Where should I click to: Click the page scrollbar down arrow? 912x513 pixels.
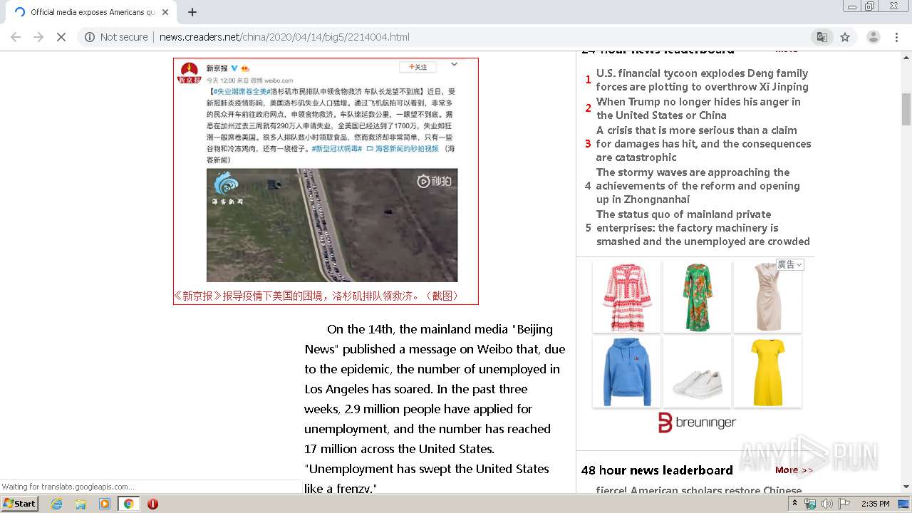point(906,487)
